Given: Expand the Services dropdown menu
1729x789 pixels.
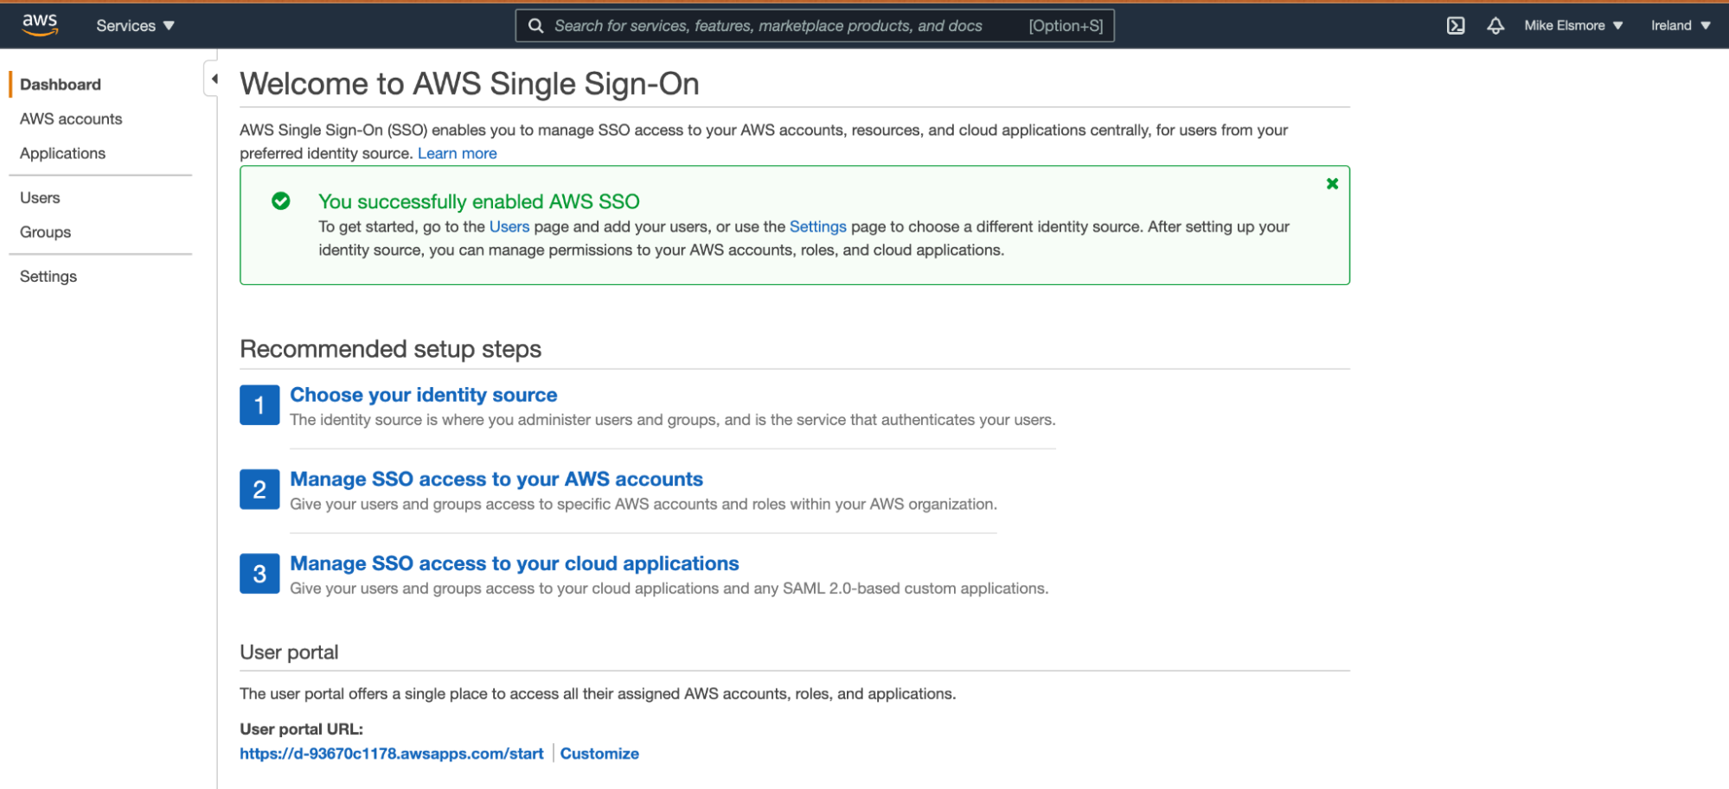Looking at the screenshot, I should click(x=135, y=26).
